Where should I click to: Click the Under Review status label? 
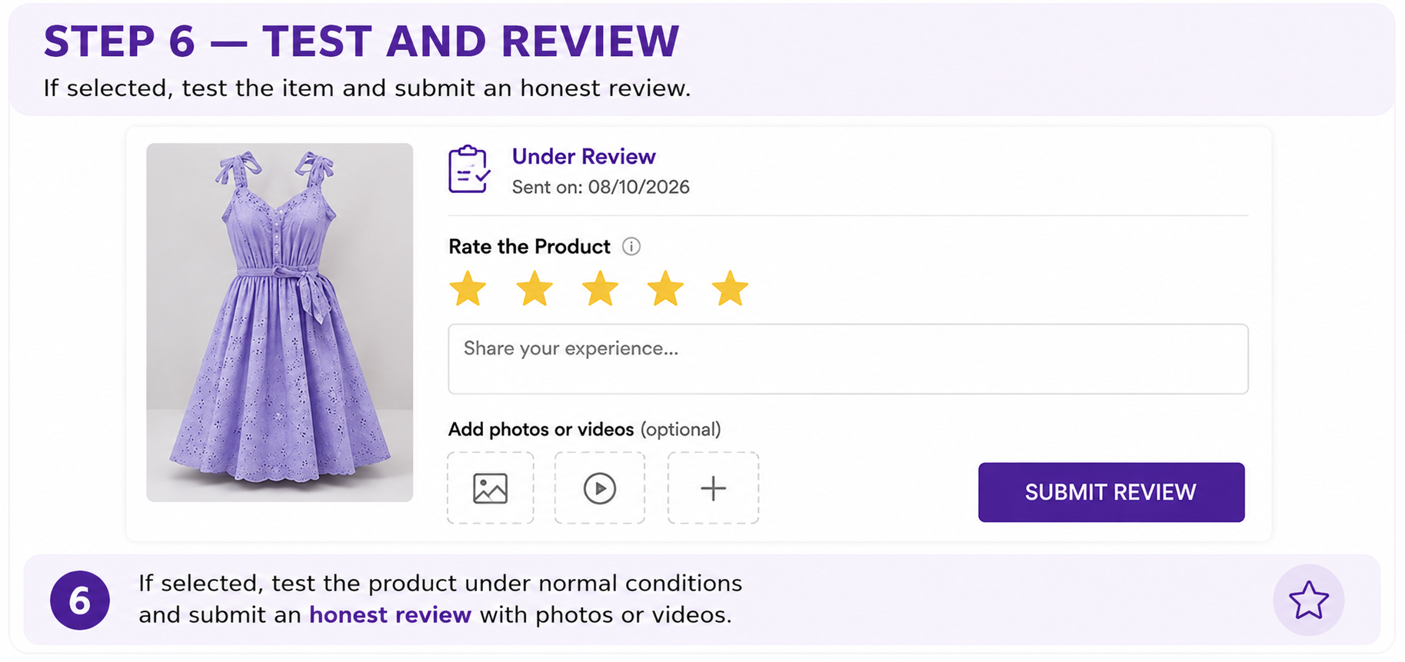(584, 157)
